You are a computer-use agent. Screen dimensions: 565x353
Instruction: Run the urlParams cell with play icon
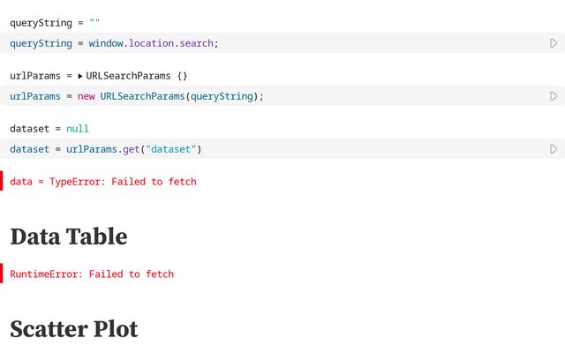click(554, 96)
